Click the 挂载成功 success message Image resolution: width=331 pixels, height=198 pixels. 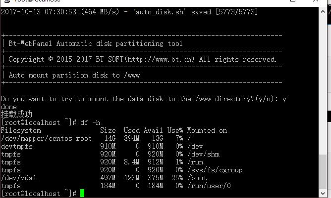[16, 115]
